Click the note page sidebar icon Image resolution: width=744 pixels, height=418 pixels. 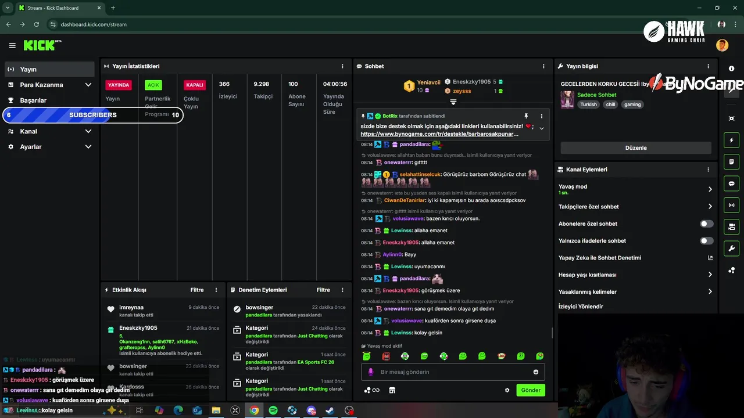(x=731, y=161)
